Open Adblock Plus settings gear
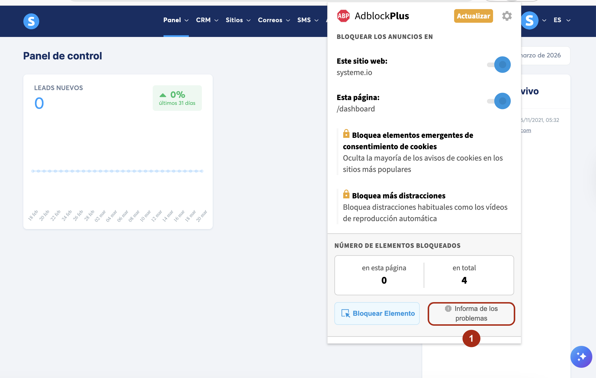The width and height of the screenshot is (596, 378). pyautogui.click(x=507, y=16)
